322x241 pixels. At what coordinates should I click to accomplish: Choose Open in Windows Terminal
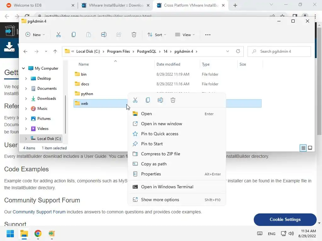(x=177, y=187)
